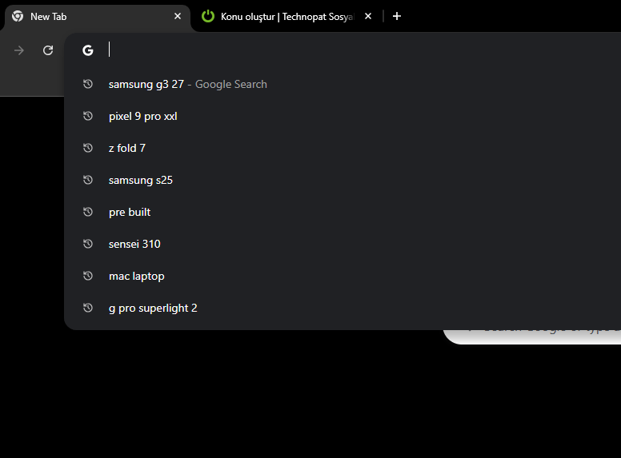Viewport: 621px width, 458px height.
Task: Click the Chrome favicon on New Tab
Action: (x=18, y=16)
